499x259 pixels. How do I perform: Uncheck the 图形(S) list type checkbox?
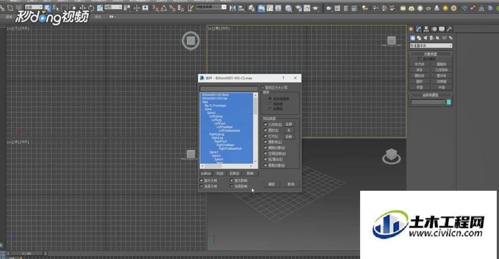pos(266,130)
